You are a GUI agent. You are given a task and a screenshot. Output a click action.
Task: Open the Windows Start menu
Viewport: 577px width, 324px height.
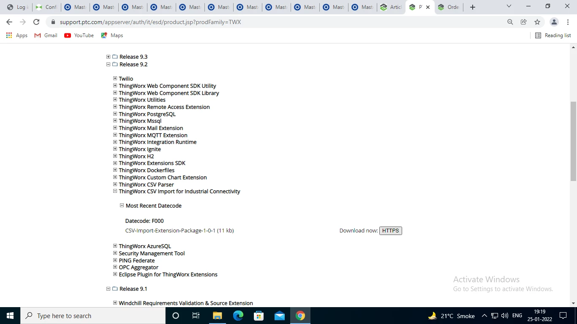pos(10,316)
